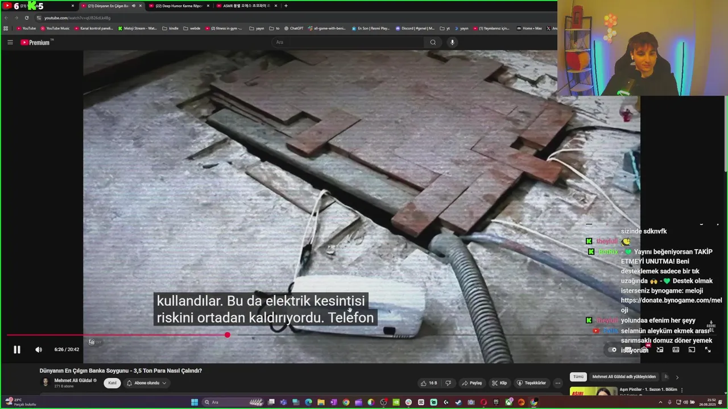This screenshot has height=409, width=728.
Task: Open the ChatGPT bookmark
Action: (x=293, y=28)
